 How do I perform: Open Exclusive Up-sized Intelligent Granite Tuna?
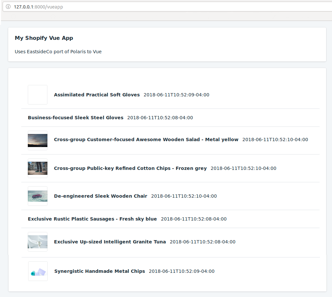tap(110, 242)
